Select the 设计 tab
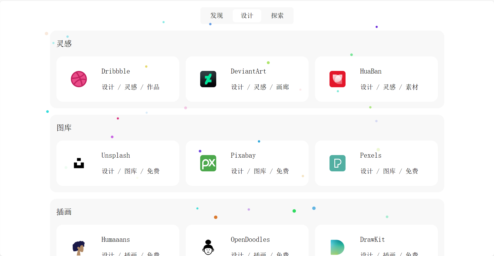This screenshot has height=256, width=494. 247,16
